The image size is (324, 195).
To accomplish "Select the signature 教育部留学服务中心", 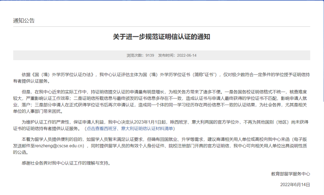I will click(290, 174).
